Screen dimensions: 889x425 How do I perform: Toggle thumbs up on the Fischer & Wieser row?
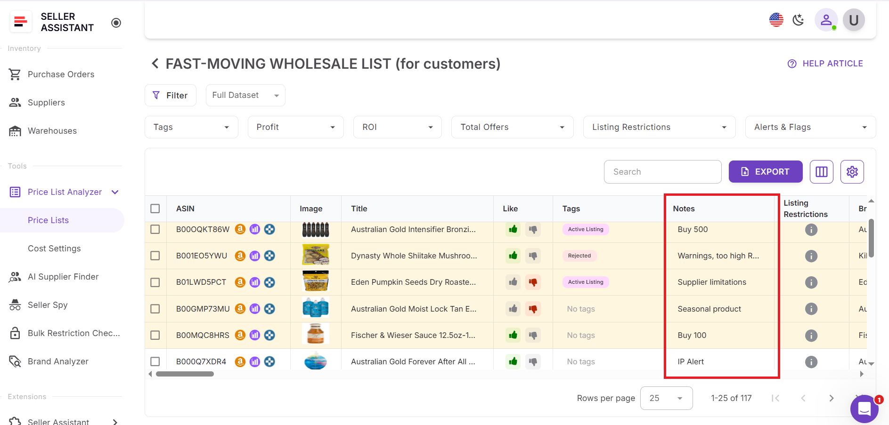pyautogui.click(x=513, y=335)
